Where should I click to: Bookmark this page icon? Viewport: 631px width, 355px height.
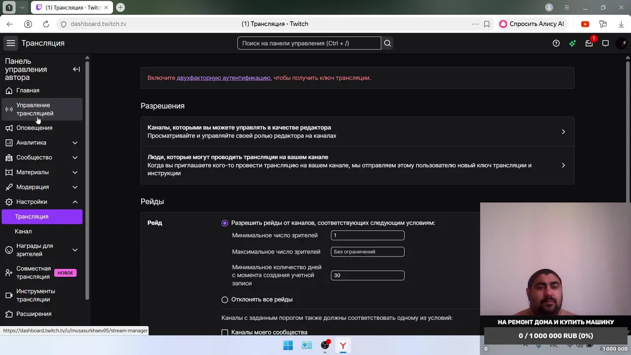tap(487, 24)
